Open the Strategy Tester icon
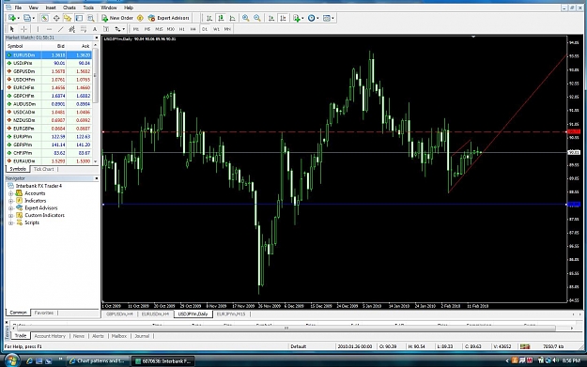587x367 pixels. (90, 18)
